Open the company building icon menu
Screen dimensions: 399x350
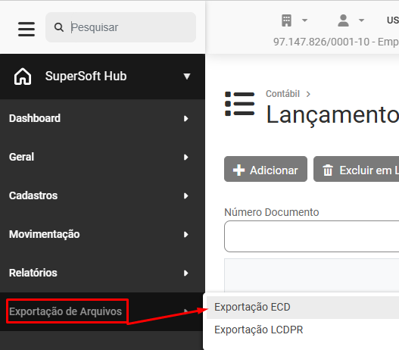286,20
